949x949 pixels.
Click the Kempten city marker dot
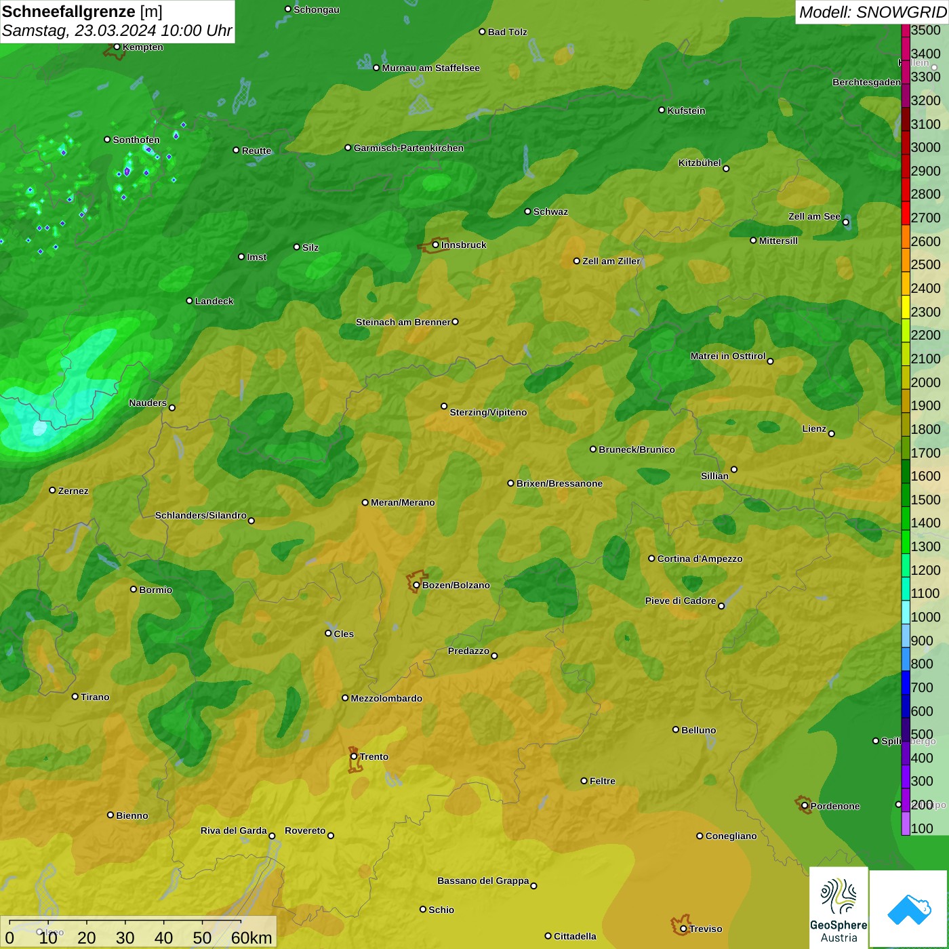pos(117,47)
